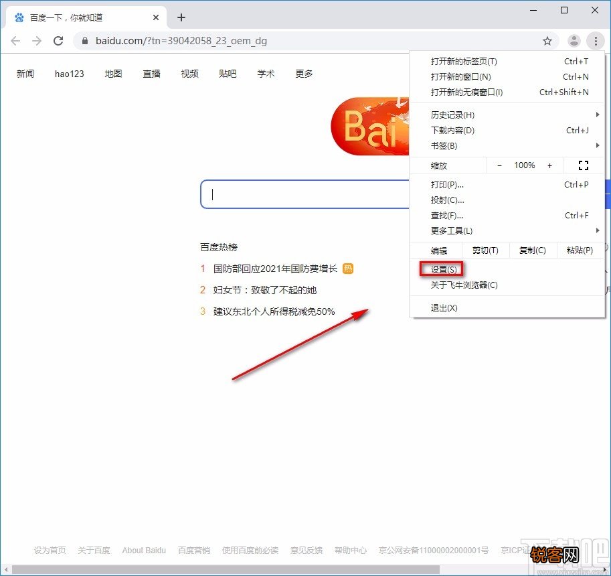Viewport: 611px width, 576px height.
Task: Open the 贴吧 navigation link
Action: click(228, 74)
